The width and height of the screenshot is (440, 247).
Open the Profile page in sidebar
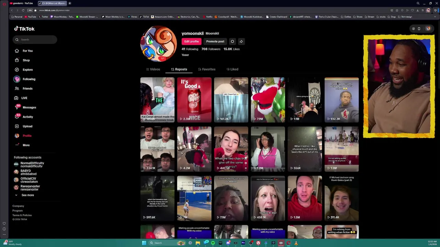click(23, 136)
